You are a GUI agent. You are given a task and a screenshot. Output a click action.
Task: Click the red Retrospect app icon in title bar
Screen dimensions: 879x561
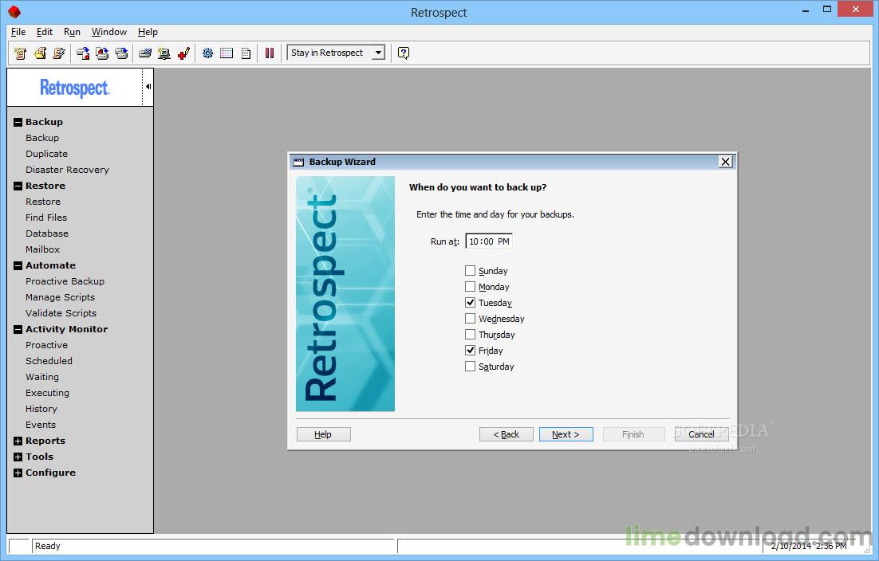14,11
